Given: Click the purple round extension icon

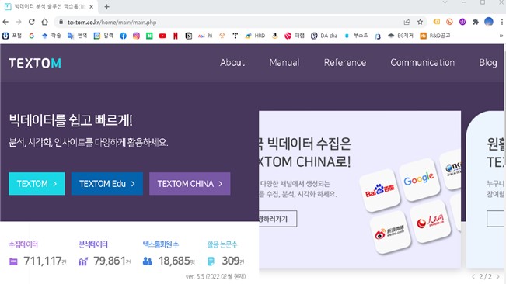Looking at the screenshot, I should coord(462,22).
